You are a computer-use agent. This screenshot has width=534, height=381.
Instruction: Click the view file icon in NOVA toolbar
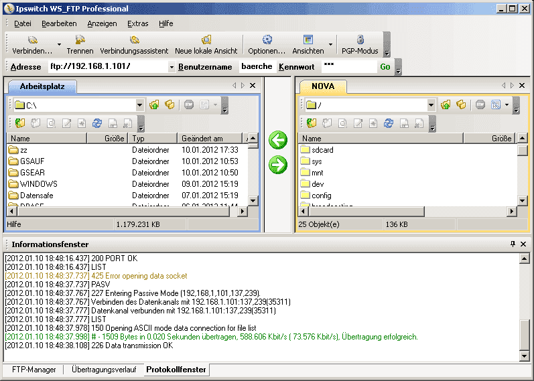342,123
